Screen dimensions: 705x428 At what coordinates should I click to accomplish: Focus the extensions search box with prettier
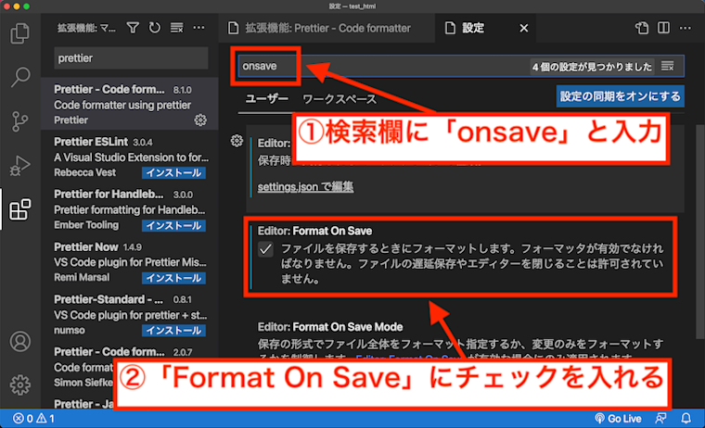pyautogui.click(x=131, y=58)
